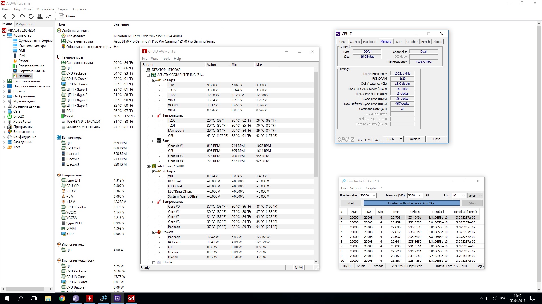
Task: Collapse the Компьютер tree node
Action: tap(4, 35)
